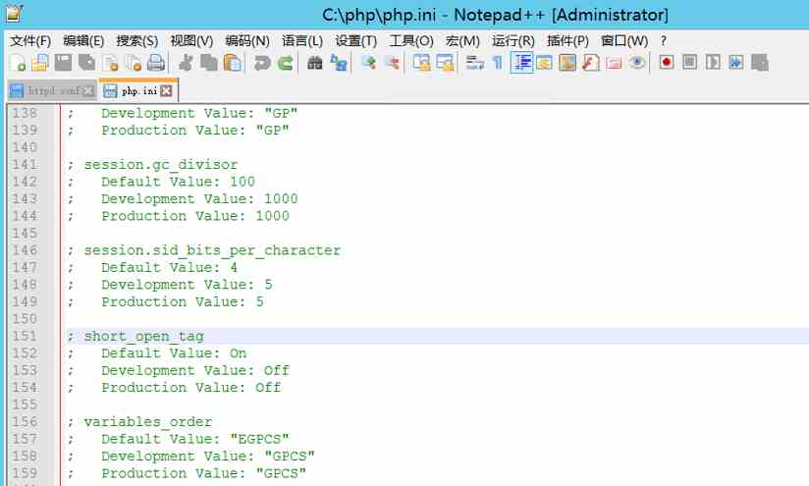Click '; session.gc_divisor' text

[153, 165]
